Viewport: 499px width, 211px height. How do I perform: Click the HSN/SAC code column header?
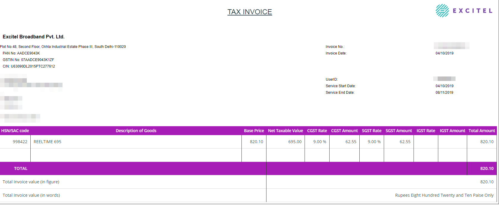[15, 131]
